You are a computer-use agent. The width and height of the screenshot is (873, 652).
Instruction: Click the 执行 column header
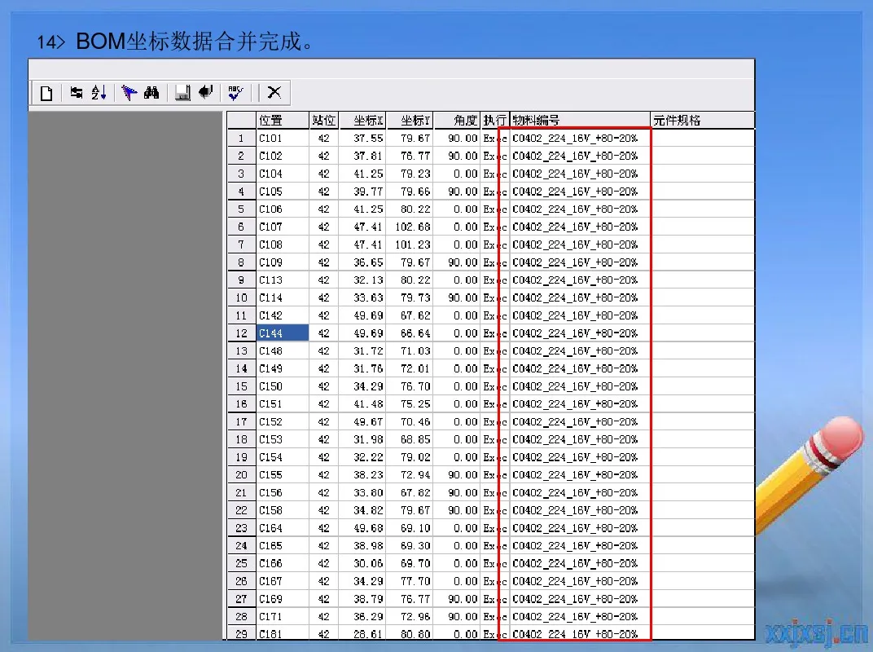pos(495,121)
